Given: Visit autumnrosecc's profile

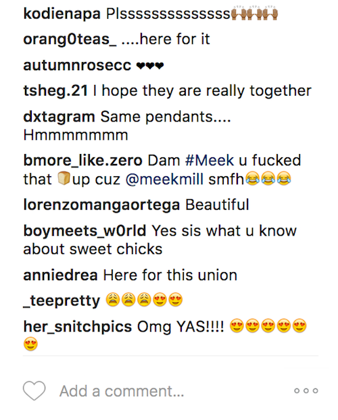Looking at the screenshot, I should [x=77, y=65].
